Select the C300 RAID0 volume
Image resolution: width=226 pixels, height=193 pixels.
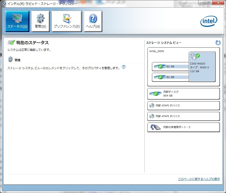point(202,67)
